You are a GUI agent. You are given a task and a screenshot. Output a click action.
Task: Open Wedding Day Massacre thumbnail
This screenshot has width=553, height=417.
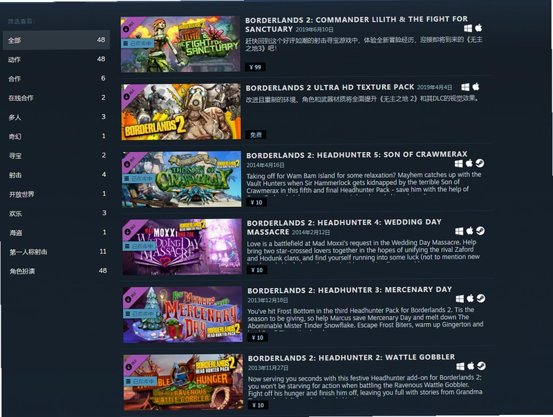pyautogui.click(x=182, y=247)
